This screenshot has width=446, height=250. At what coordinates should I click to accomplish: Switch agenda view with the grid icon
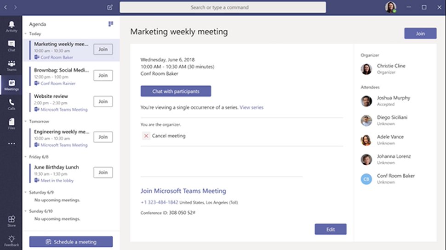[x=111, y=24]
